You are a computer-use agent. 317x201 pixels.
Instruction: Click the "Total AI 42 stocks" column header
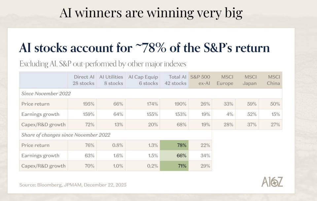point(174,80)
